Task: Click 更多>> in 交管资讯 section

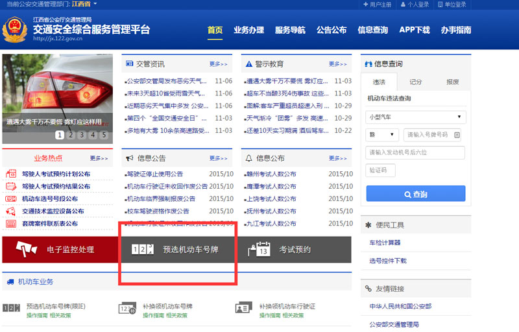Action: click(x=218, y=64)
